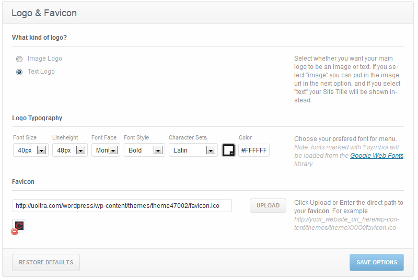Open the Font Style dropdown showing Bold
The image size is (418, 280).
tap(144, 150)
